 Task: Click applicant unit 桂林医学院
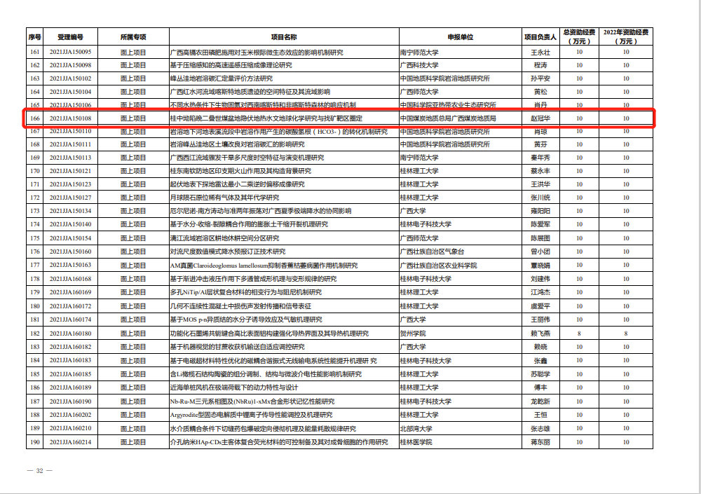click(x=416, y=442)
